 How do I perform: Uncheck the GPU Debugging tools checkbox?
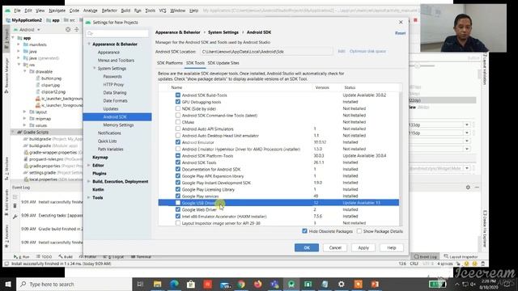(178, 102)
